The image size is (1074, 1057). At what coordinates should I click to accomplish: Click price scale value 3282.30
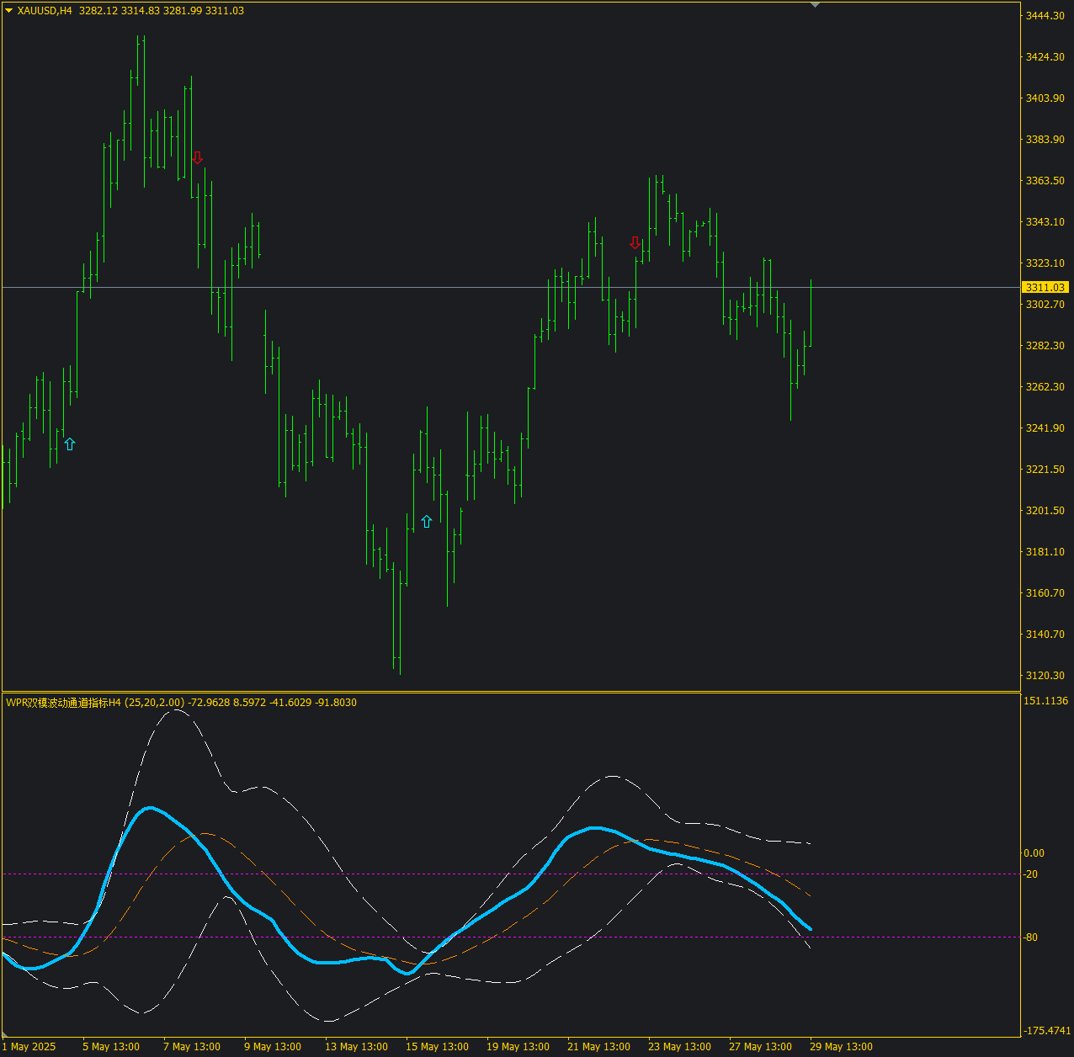1045,346
